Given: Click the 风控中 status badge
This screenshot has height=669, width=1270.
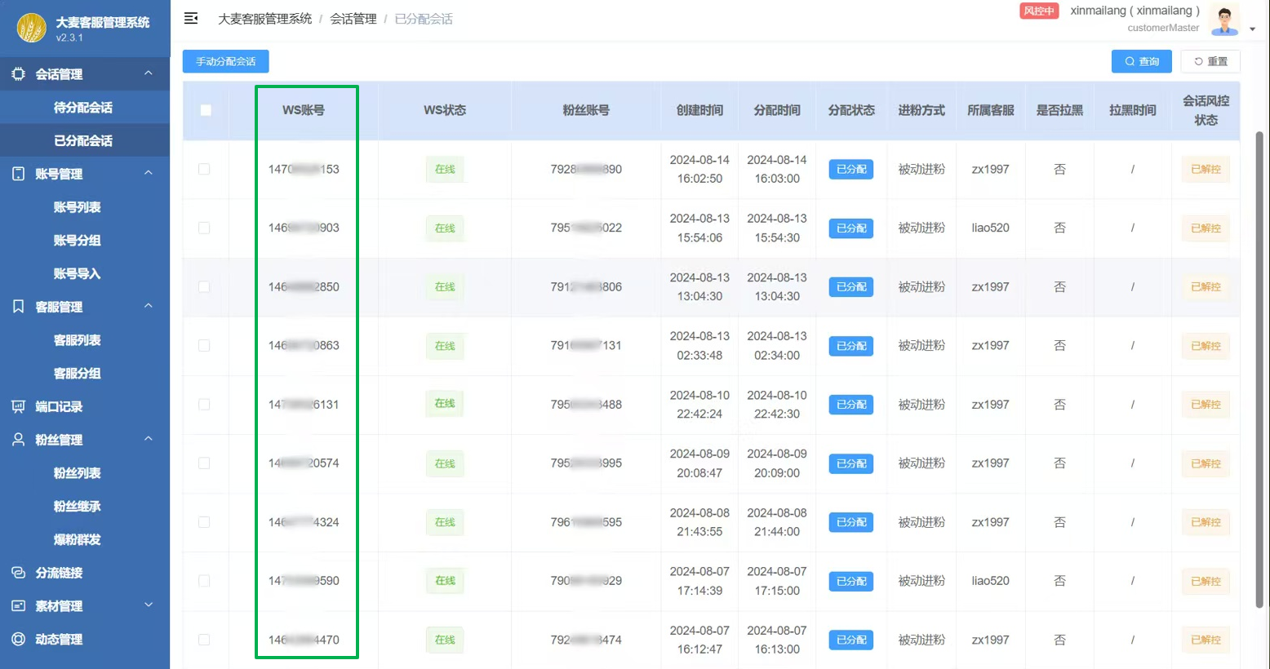Looking at the screenshot, I should click(x=1039, y=11).
